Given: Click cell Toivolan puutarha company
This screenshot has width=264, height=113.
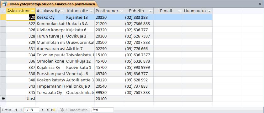Looking at the screenshot, I should (x=50, y=55).
